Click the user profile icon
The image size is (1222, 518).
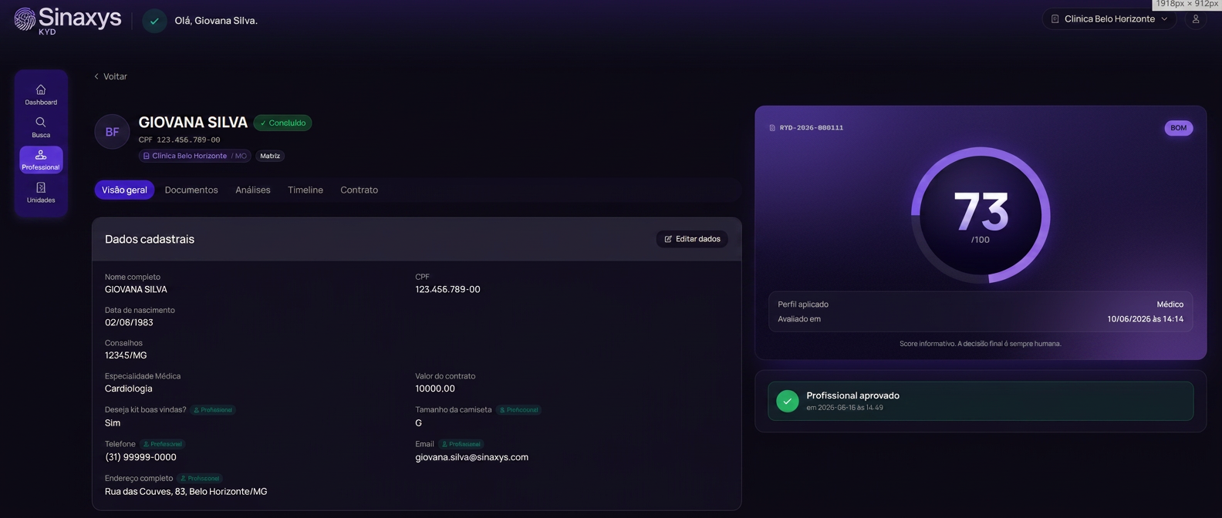[1196, 19]
